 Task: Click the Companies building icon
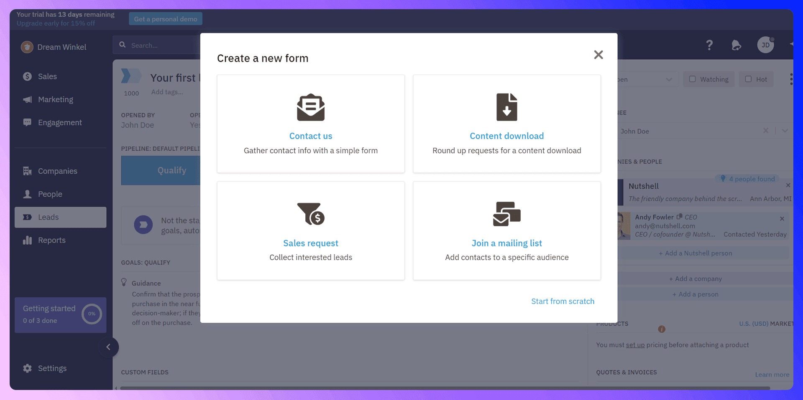coord(27,171)
